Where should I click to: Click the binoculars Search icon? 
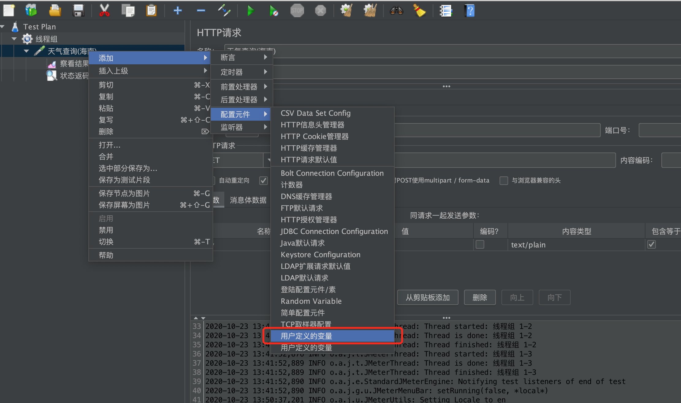(396, 11)
